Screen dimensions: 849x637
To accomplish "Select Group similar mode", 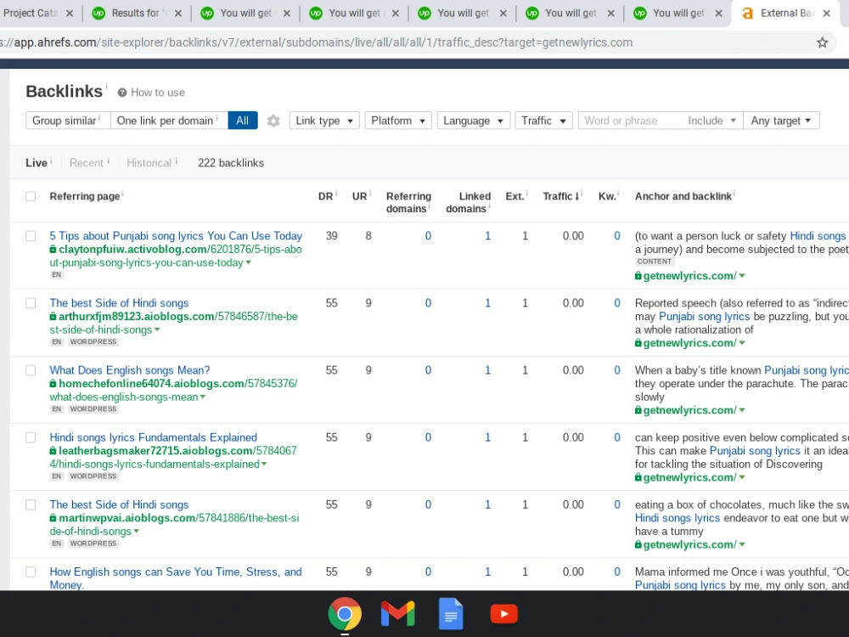I will pyautogui.click(x=68, y=121).
